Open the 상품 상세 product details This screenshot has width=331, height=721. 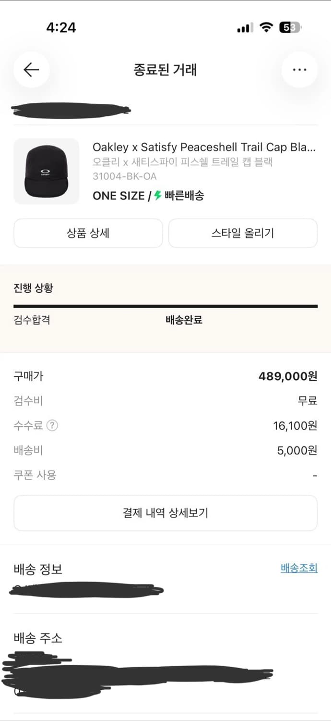(88, 233)
